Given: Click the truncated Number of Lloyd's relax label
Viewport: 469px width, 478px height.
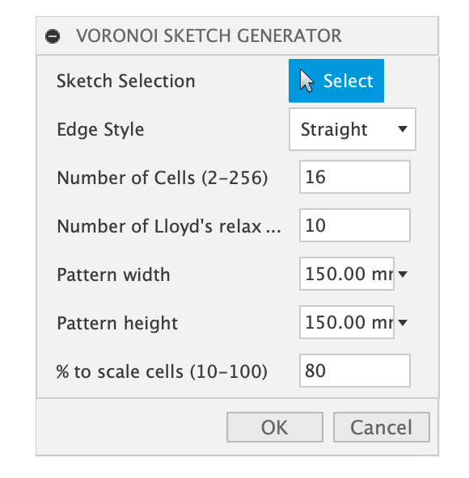Looking at the screenshot, I should pyautogui.click(x=169, y=226).
